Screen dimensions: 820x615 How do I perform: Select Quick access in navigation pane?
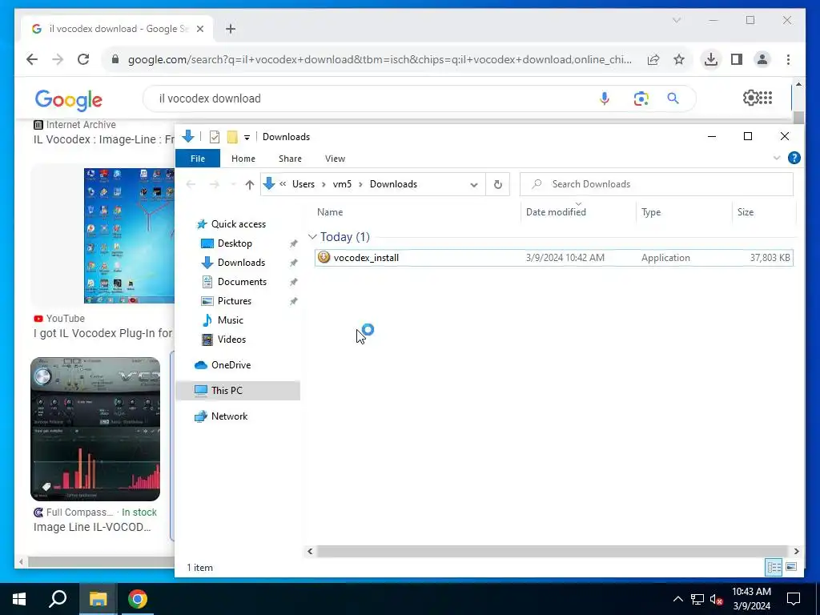239,224
